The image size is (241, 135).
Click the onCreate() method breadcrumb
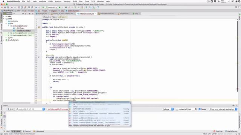point(63,17)
